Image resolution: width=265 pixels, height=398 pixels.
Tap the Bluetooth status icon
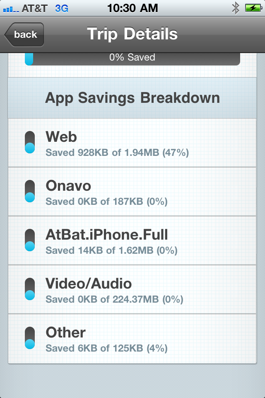pos(235,8)
